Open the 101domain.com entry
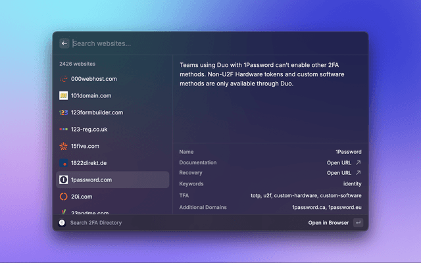This screenshot has height=263, width=421. (112, 95)
